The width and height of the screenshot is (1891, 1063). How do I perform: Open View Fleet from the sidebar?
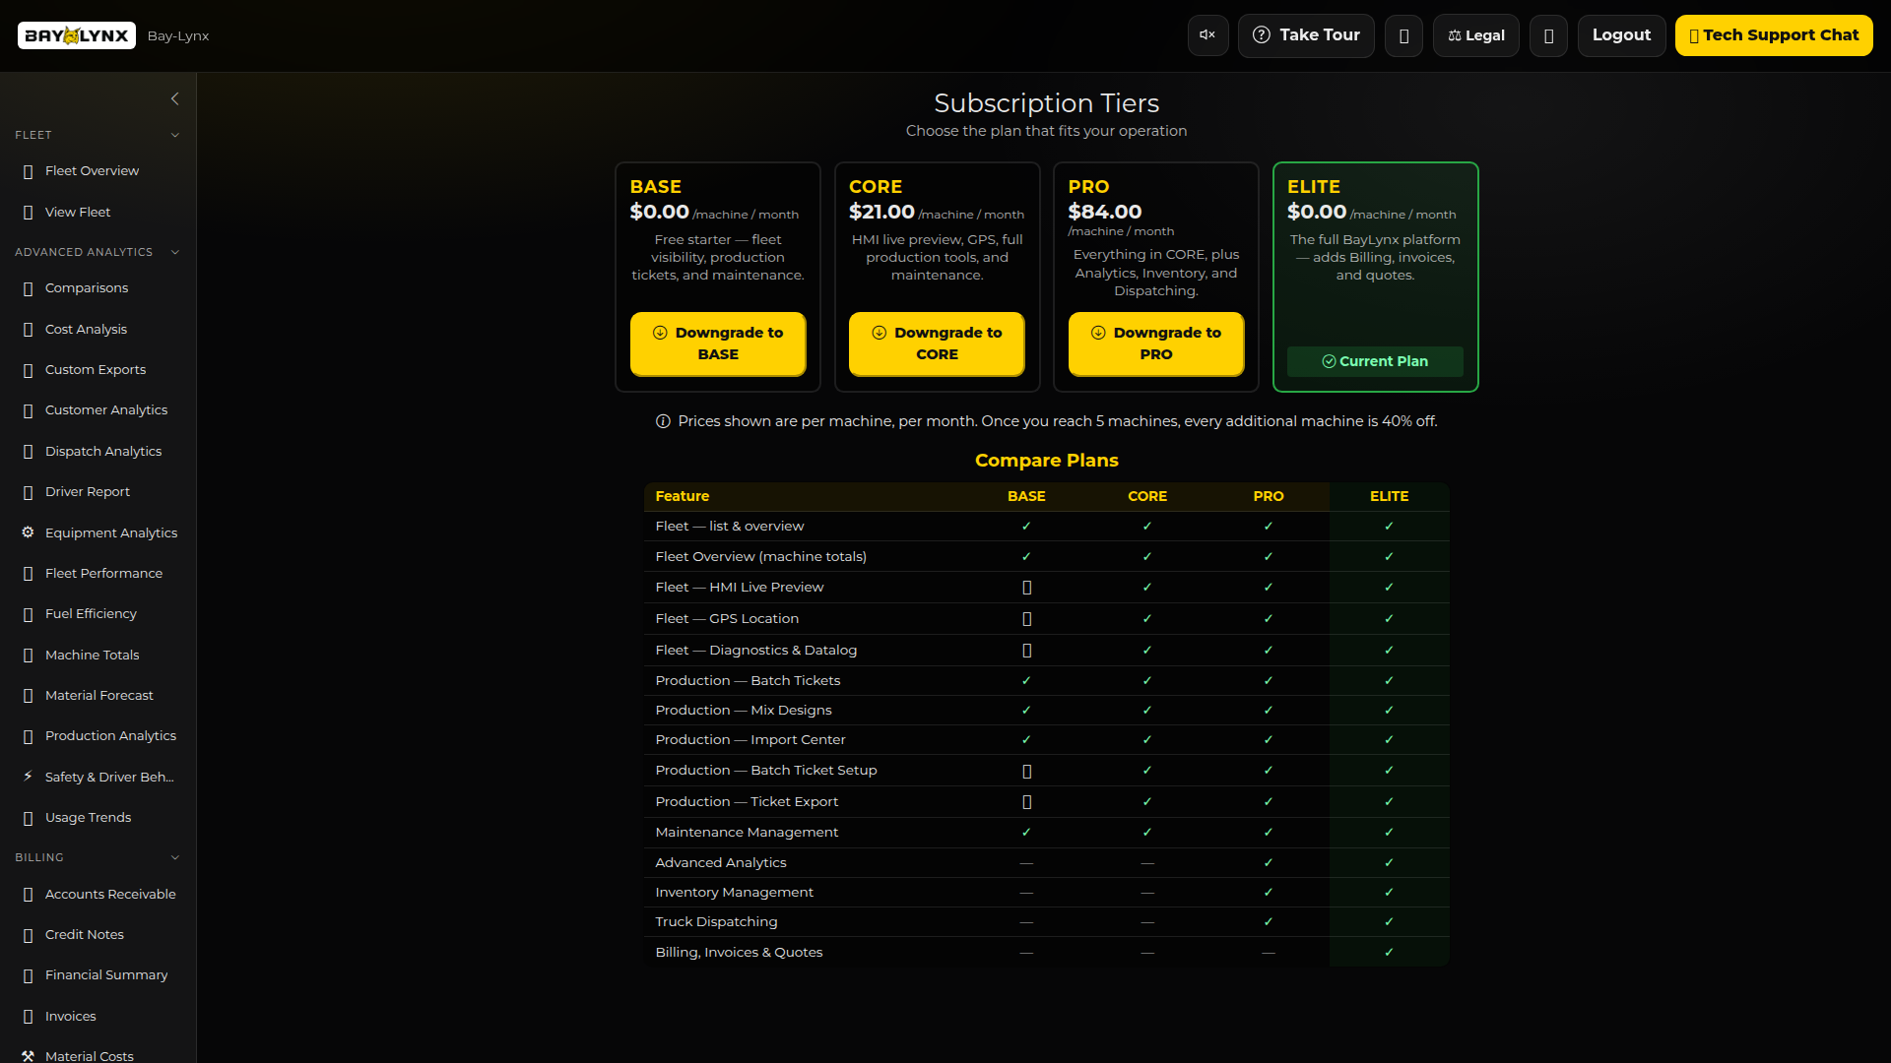[x=79, y=212]
